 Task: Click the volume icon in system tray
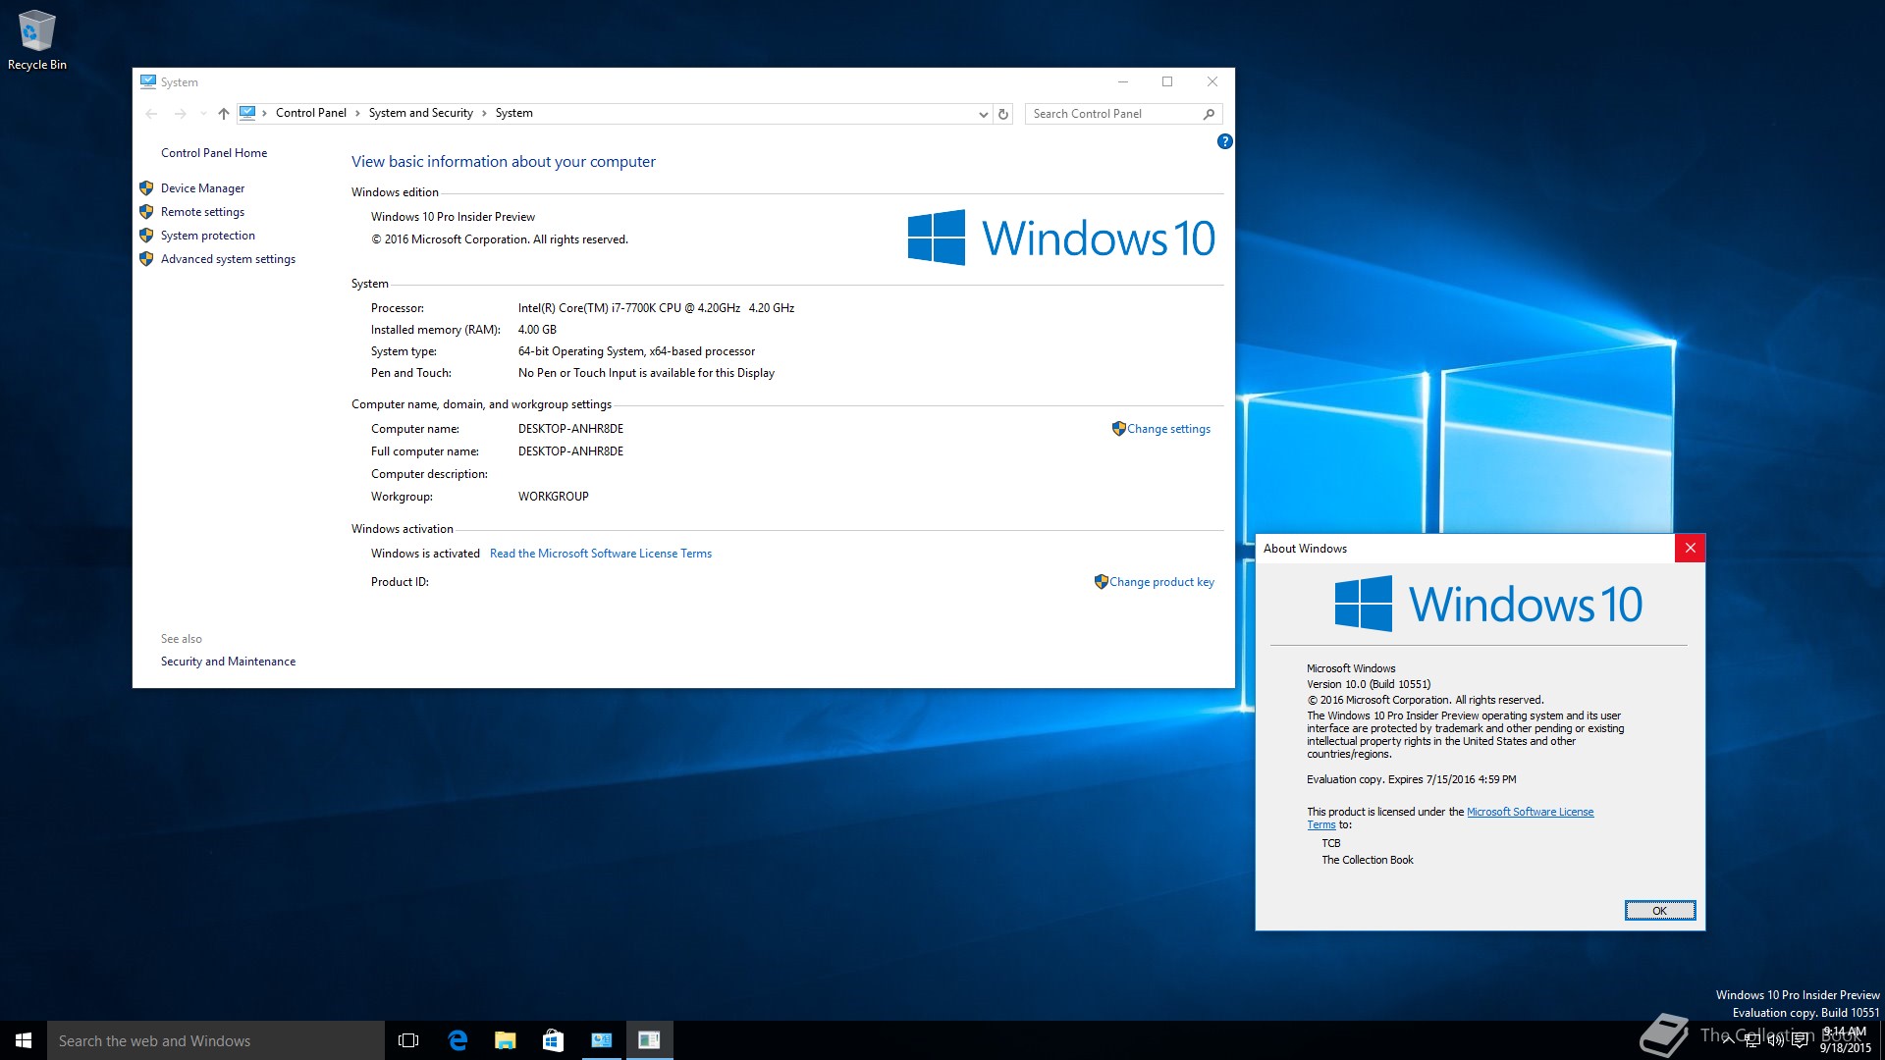click(x=1775, y=1040)
